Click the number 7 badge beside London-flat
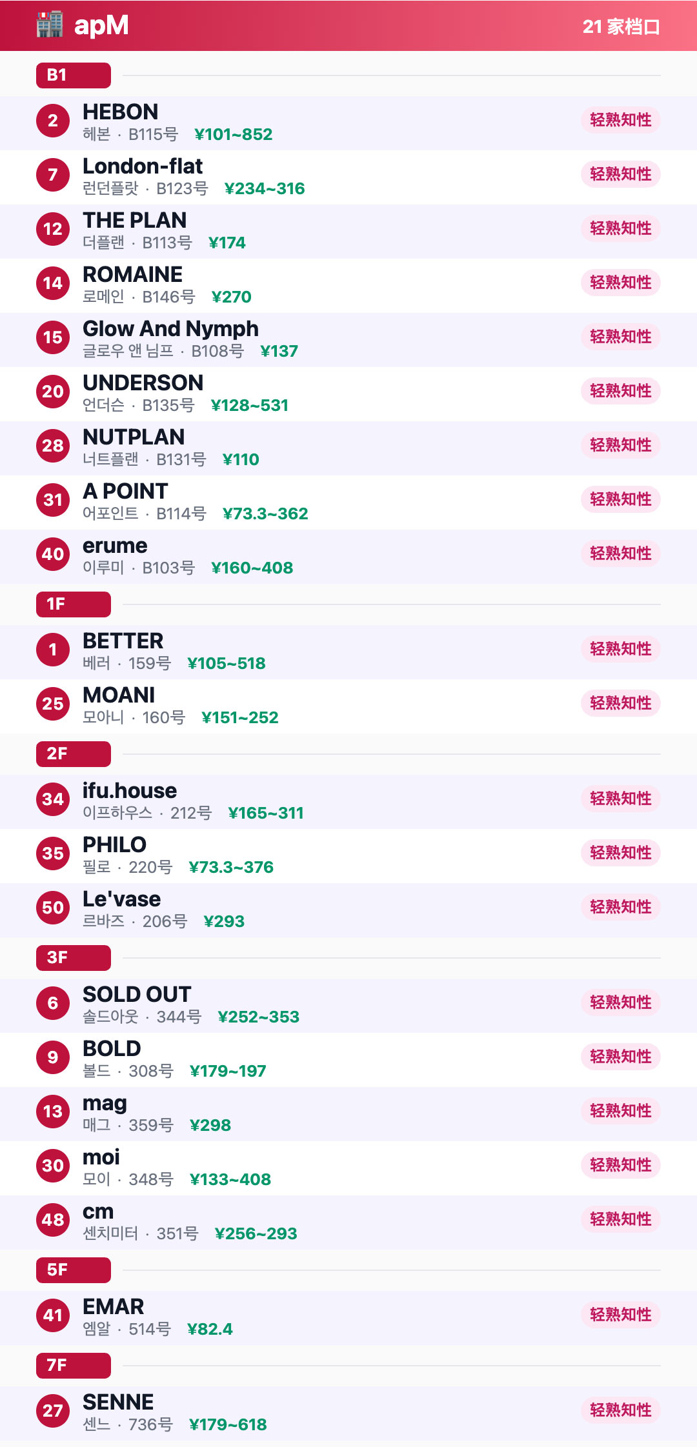This screenshot has width=697, height=1447. pyautogui.click(x=53, y=175)
